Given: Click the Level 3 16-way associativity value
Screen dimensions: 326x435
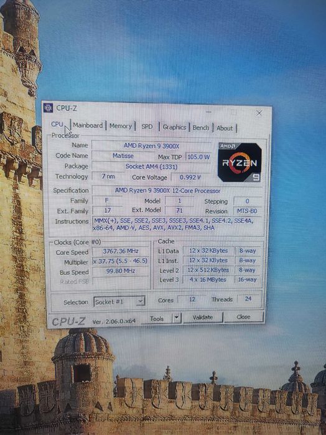Looking at the screenshot, I should 248,279.
